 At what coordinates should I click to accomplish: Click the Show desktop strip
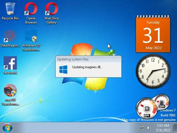click(x=175, y=127)
